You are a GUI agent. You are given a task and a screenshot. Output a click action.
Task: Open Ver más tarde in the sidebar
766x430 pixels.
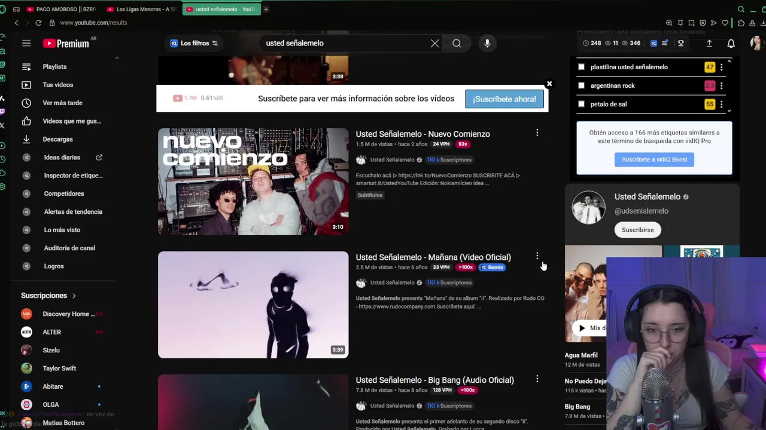tap(62, 103)
